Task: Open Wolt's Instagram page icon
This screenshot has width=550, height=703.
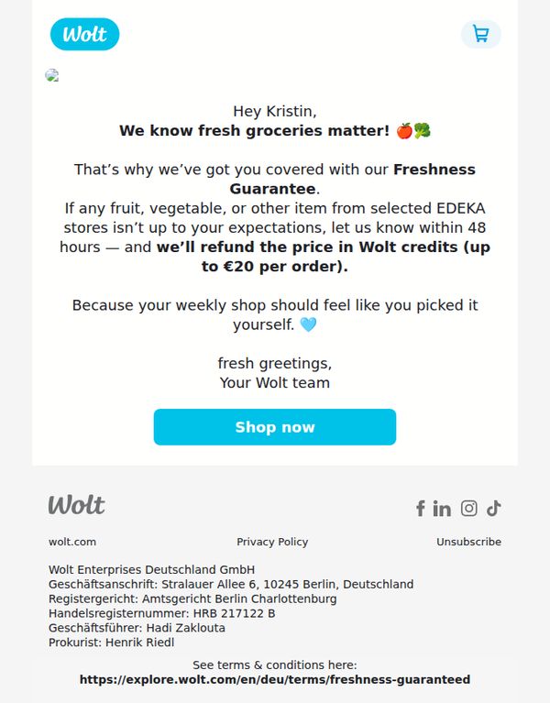Action: tap(468, 509)
